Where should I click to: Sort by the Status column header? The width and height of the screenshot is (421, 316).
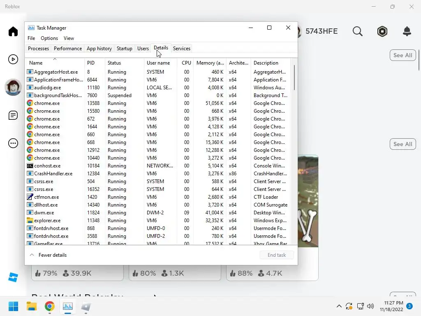[124, 63]
